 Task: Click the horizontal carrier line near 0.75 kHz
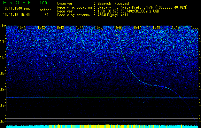(102, 98)
